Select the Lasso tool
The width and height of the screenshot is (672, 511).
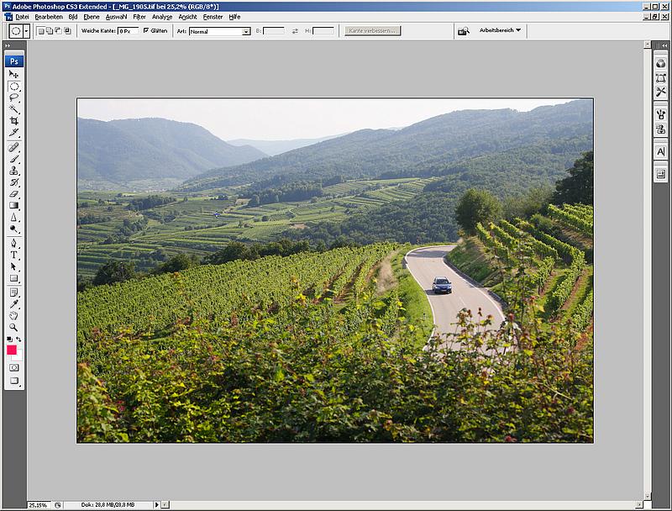coord(13,97)
